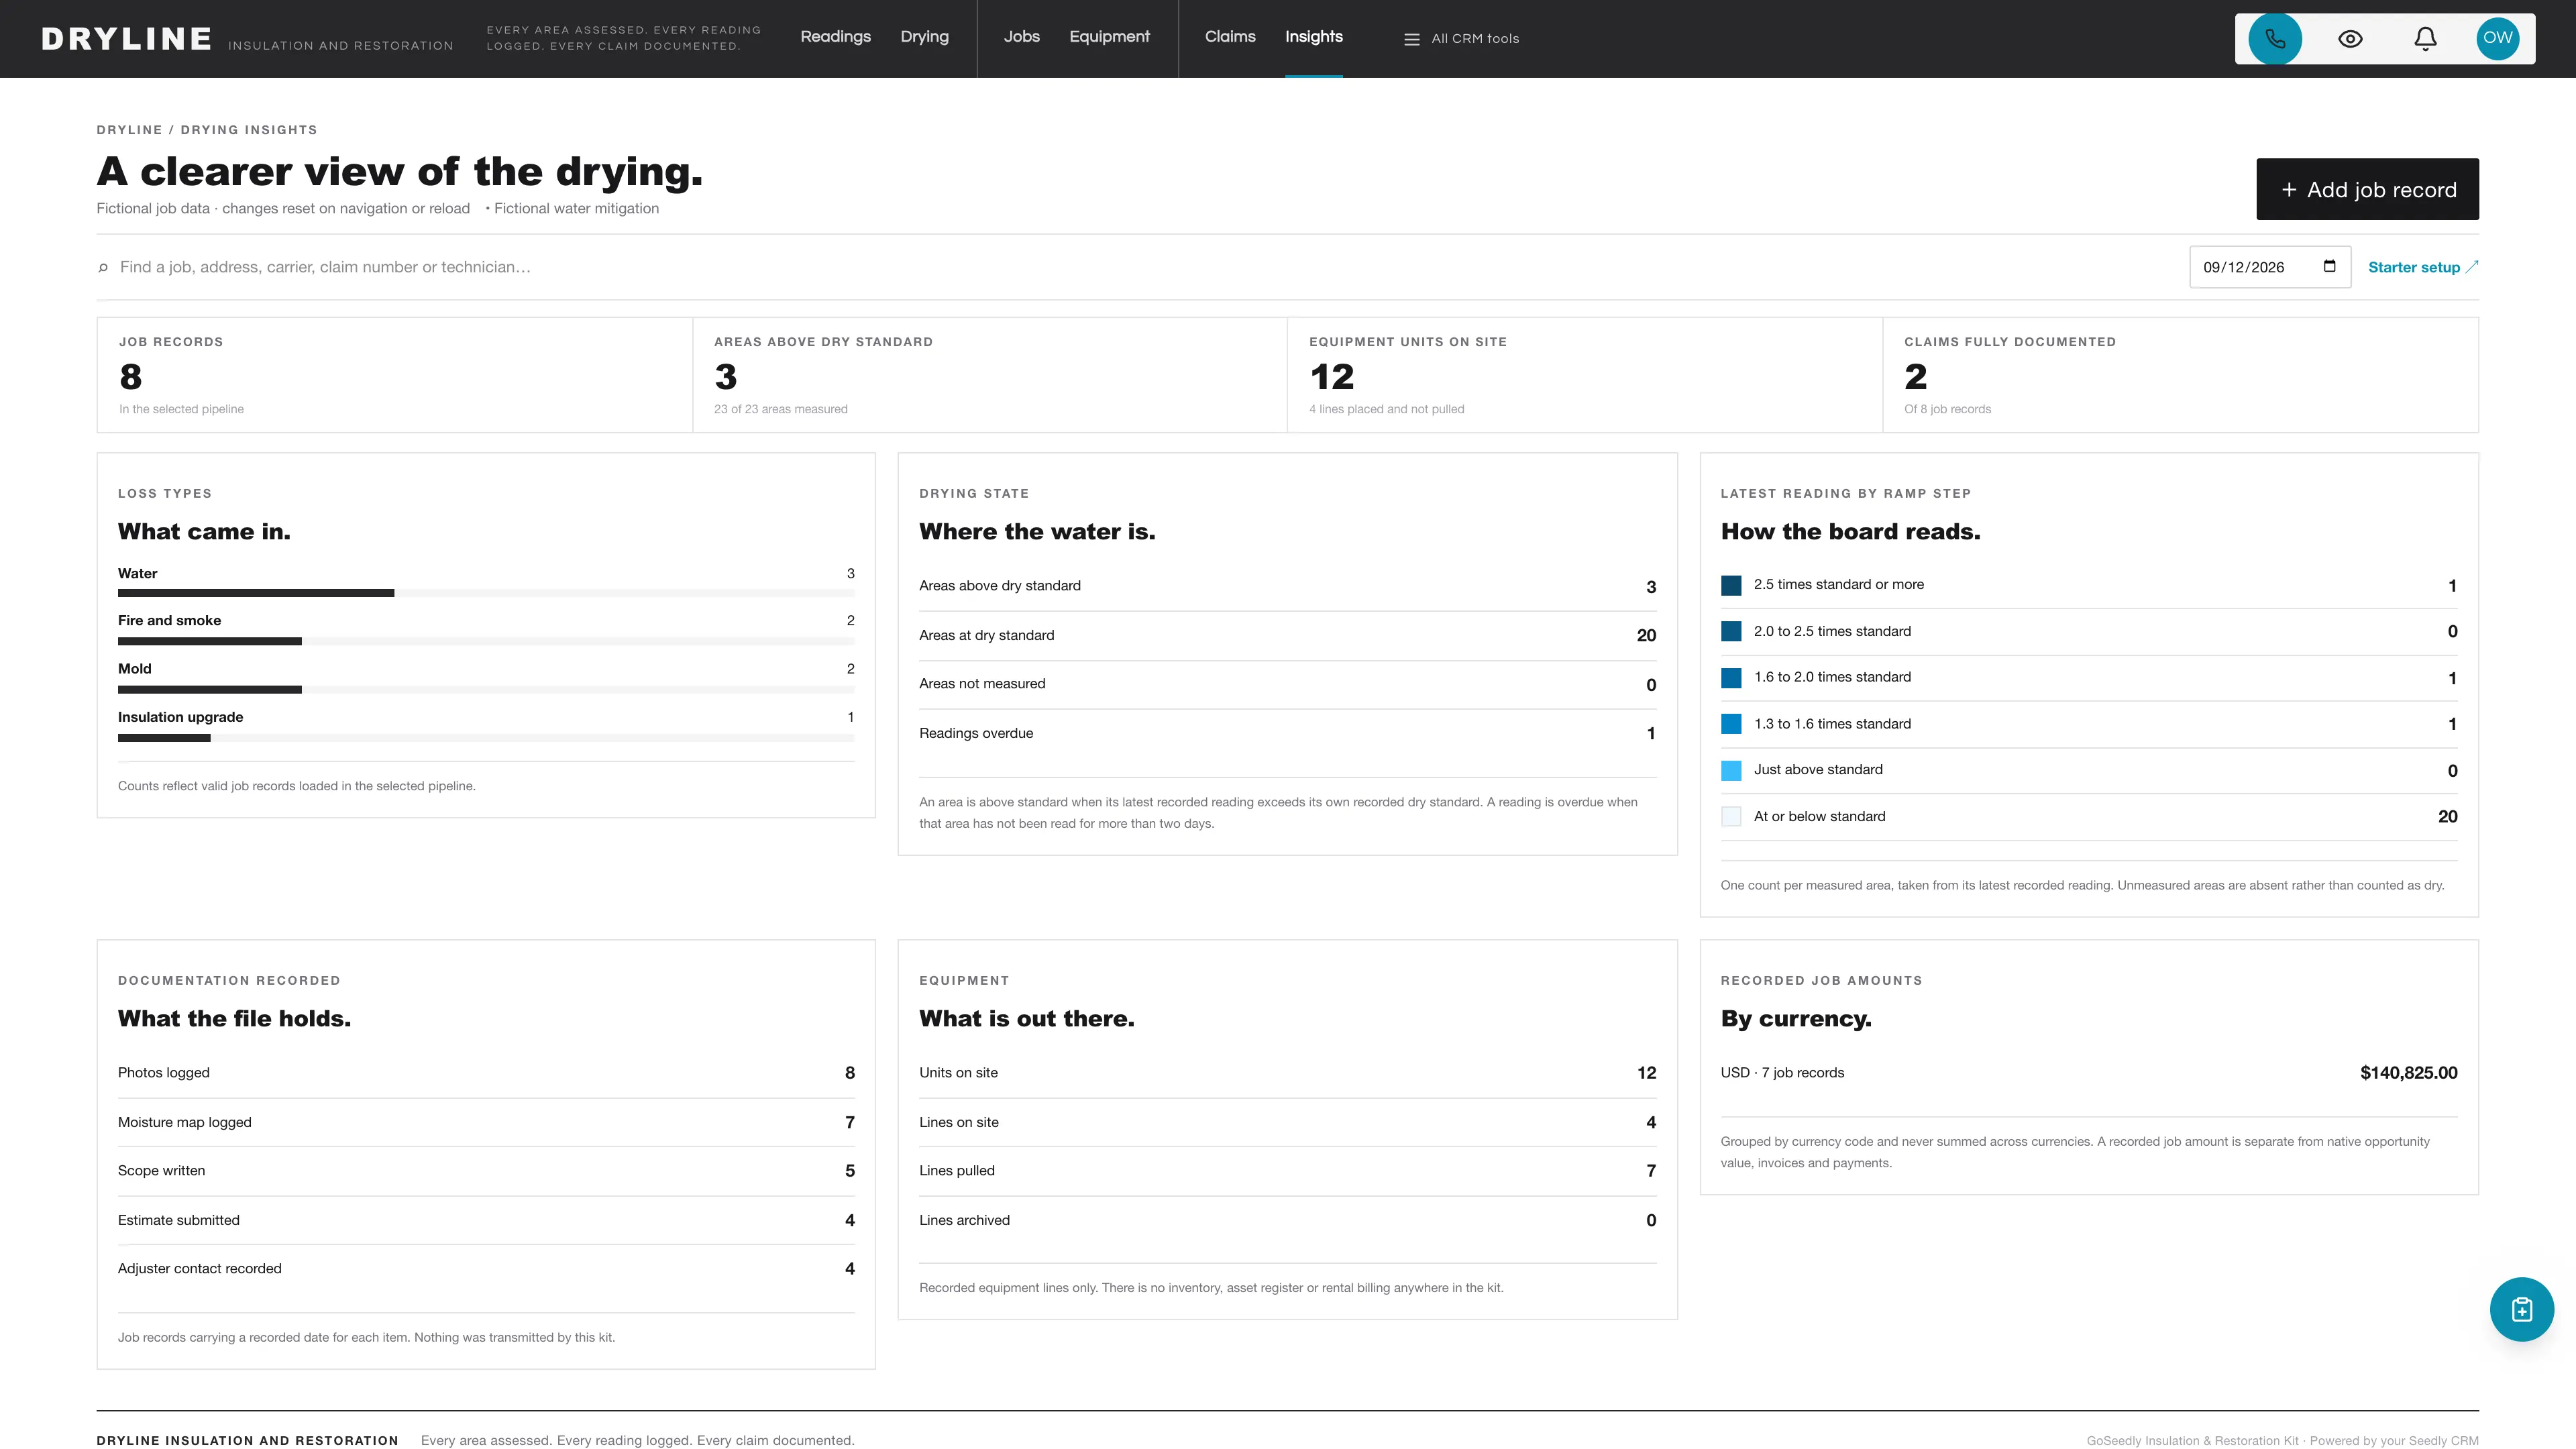Click the 1.3 to 1.6 times swatch

point(1731,724)
